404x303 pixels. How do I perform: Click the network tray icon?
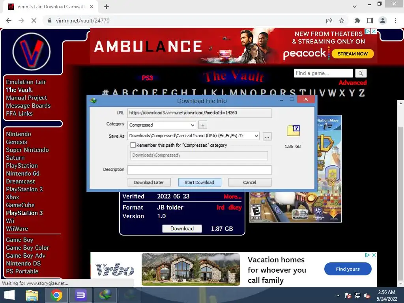click(x=357, y=296)
